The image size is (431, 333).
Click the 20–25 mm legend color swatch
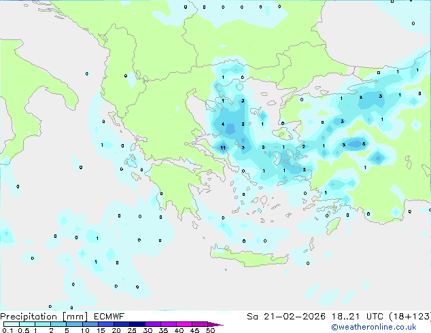tap(122, 324)
